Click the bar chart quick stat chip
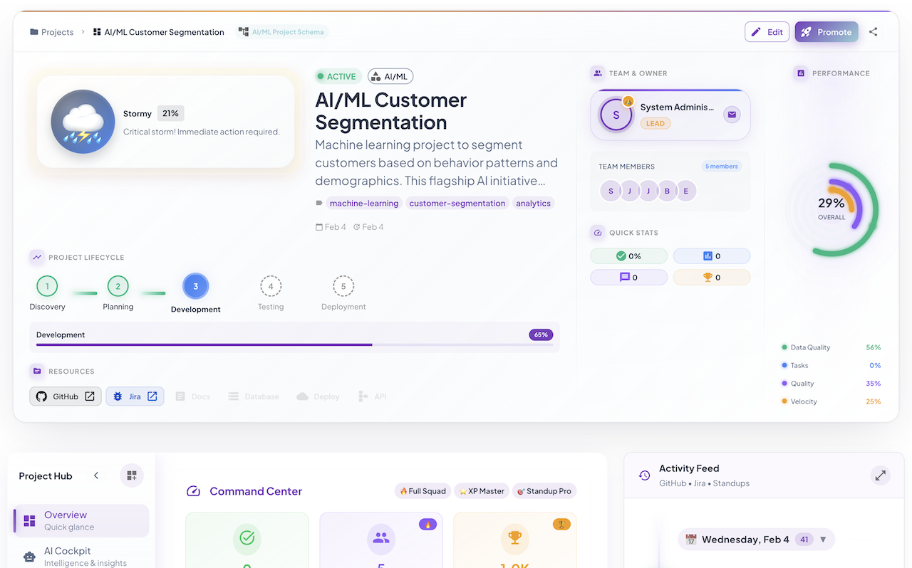Image resolution: width=912 pixels, height=568 pixels. [712, 256]
